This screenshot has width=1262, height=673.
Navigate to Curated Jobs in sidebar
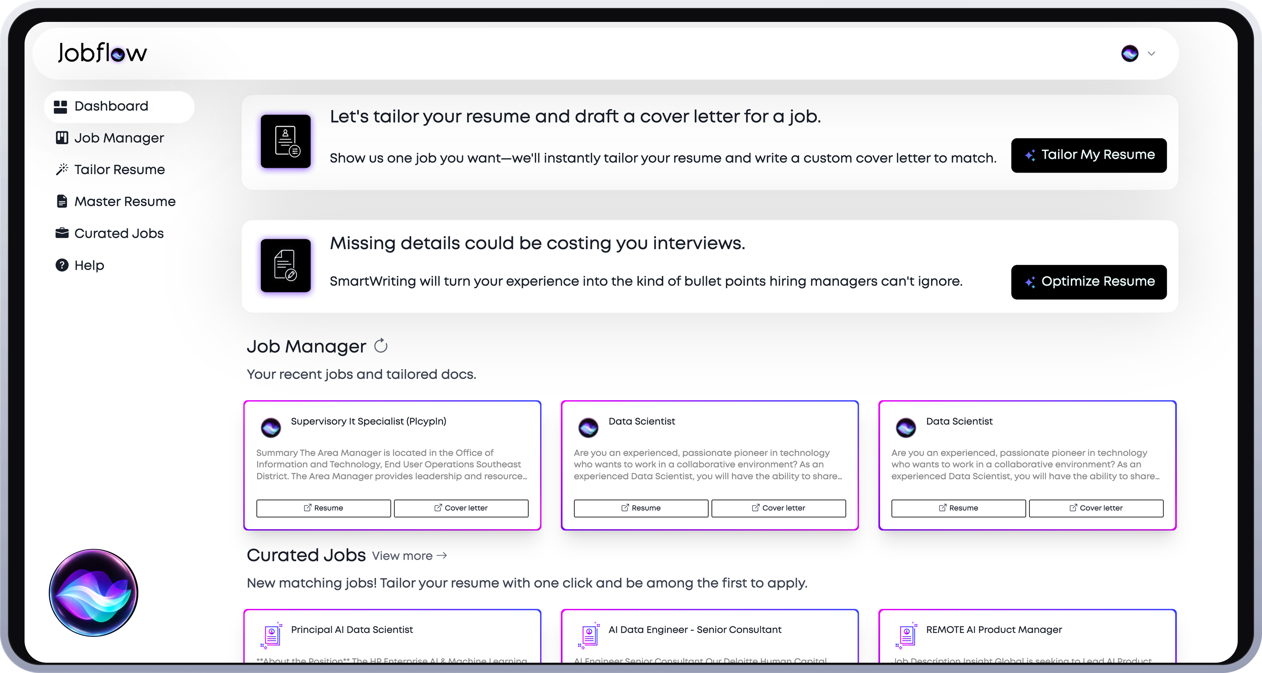point(119,233)
